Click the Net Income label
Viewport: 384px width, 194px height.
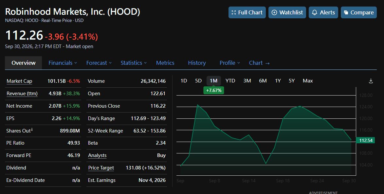tap(19, 106)
